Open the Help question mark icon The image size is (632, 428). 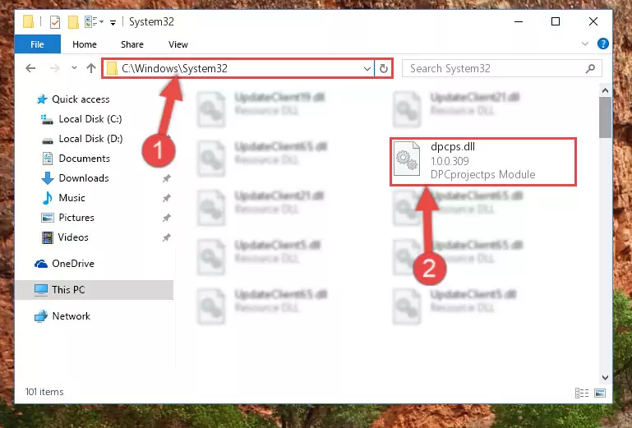[603, 44]
